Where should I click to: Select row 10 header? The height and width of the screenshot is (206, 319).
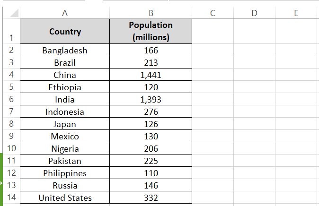tap(12, 149)
